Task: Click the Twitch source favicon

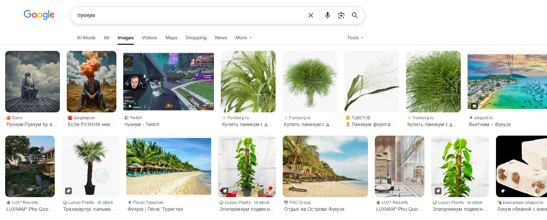Action: click(x=127, y=118)
